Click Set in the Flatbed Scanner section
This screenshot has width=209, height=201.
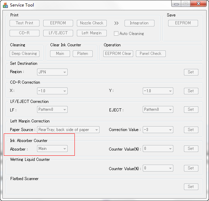(191, 187)
